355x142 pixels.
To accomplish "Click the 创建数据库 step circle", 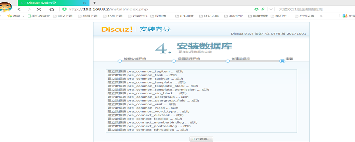I will pyautogui.click(x=227, y=61).
